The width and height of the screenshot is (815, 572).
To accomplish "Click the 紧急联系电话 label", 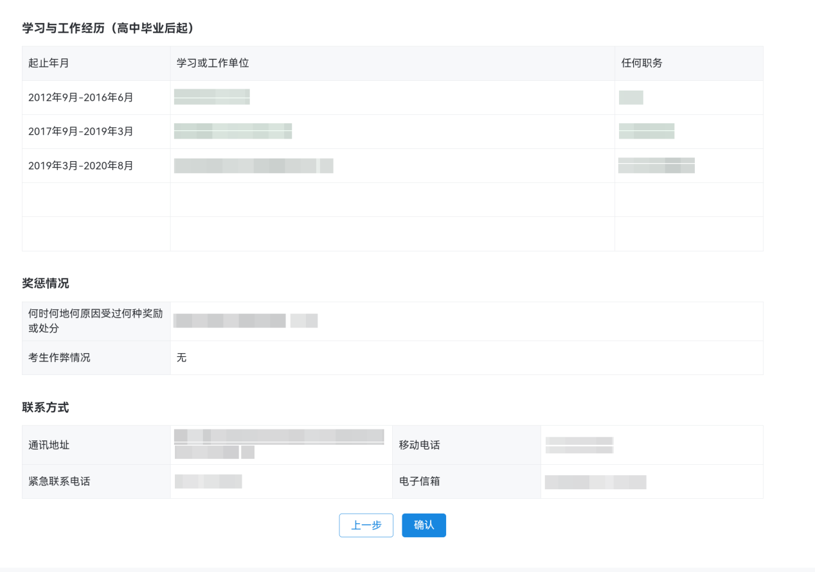I will [59, 481].
